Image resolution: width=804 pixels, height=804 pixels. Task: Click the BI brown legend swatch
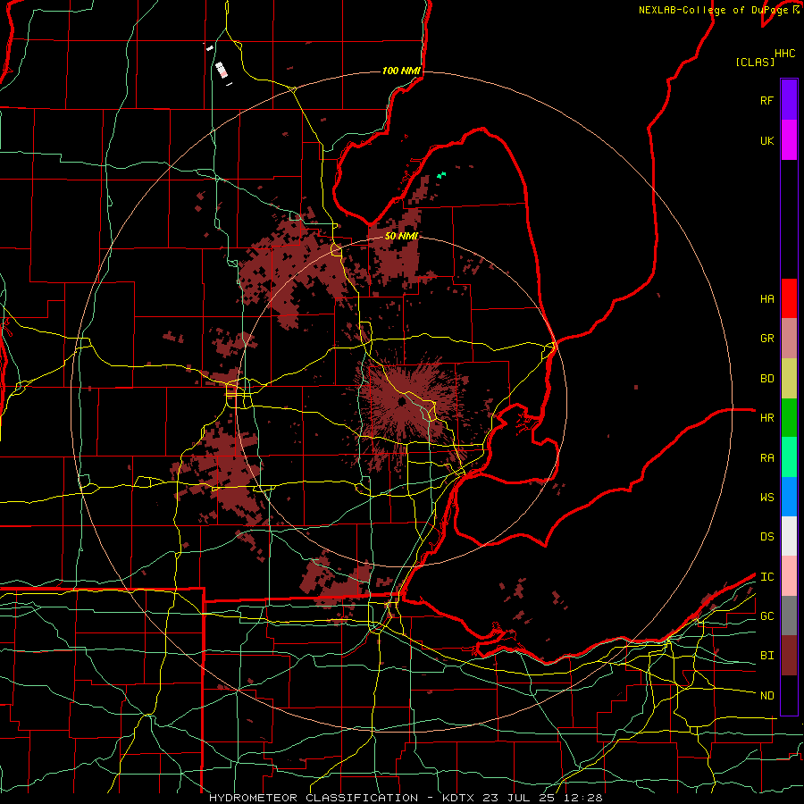[789, 656]
